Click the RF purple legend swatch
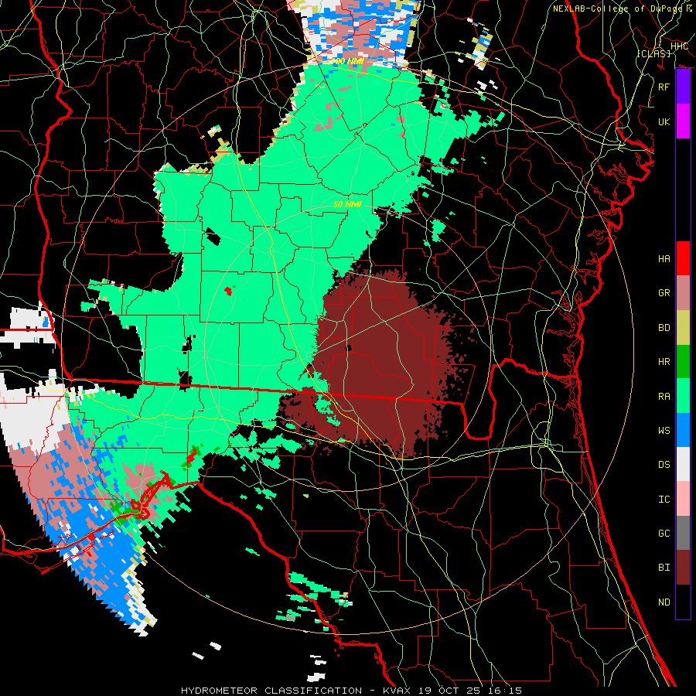Screen dimensions: 696x696 pyautogui.click(x=683, y=87)
